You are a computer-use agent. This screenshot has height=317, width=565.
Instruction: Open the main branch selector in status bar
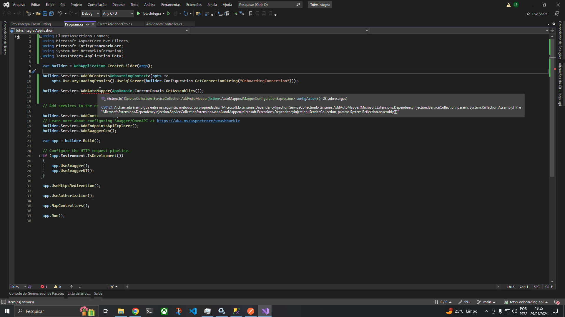click(486, 302)
